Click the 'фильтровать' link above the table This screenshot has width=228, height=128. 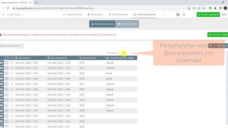click(113, 53)
